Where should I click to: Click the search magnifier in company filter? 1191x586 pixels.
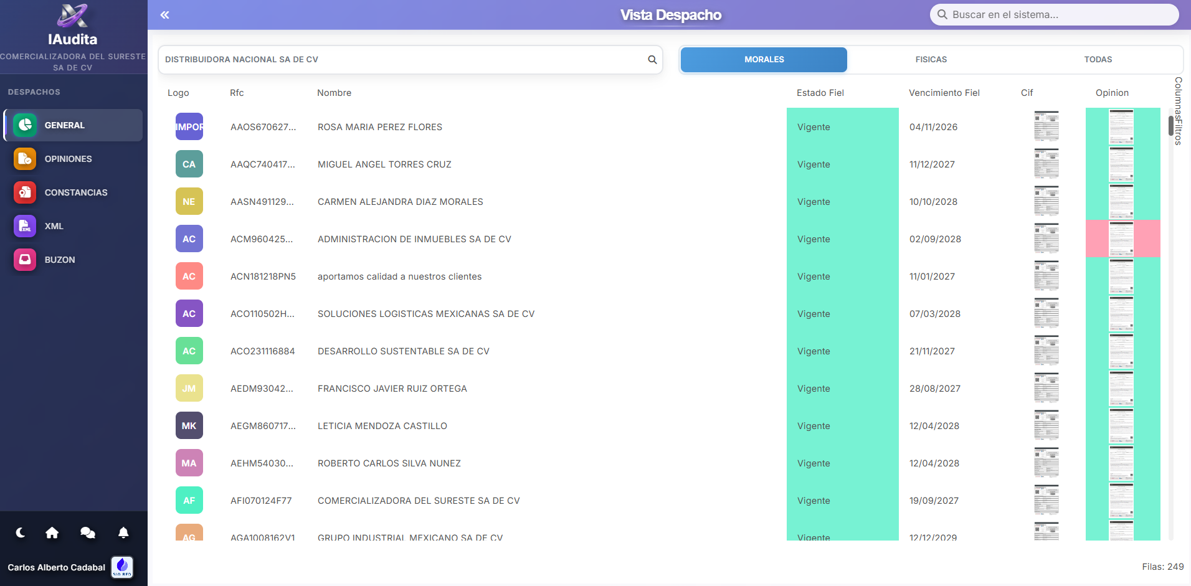coord(652,60)
